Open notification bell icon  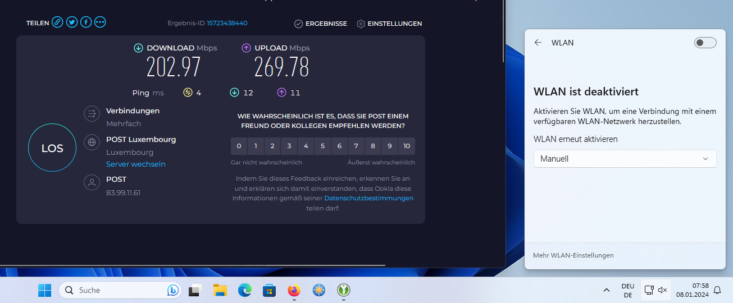click(x=717, y=290)
